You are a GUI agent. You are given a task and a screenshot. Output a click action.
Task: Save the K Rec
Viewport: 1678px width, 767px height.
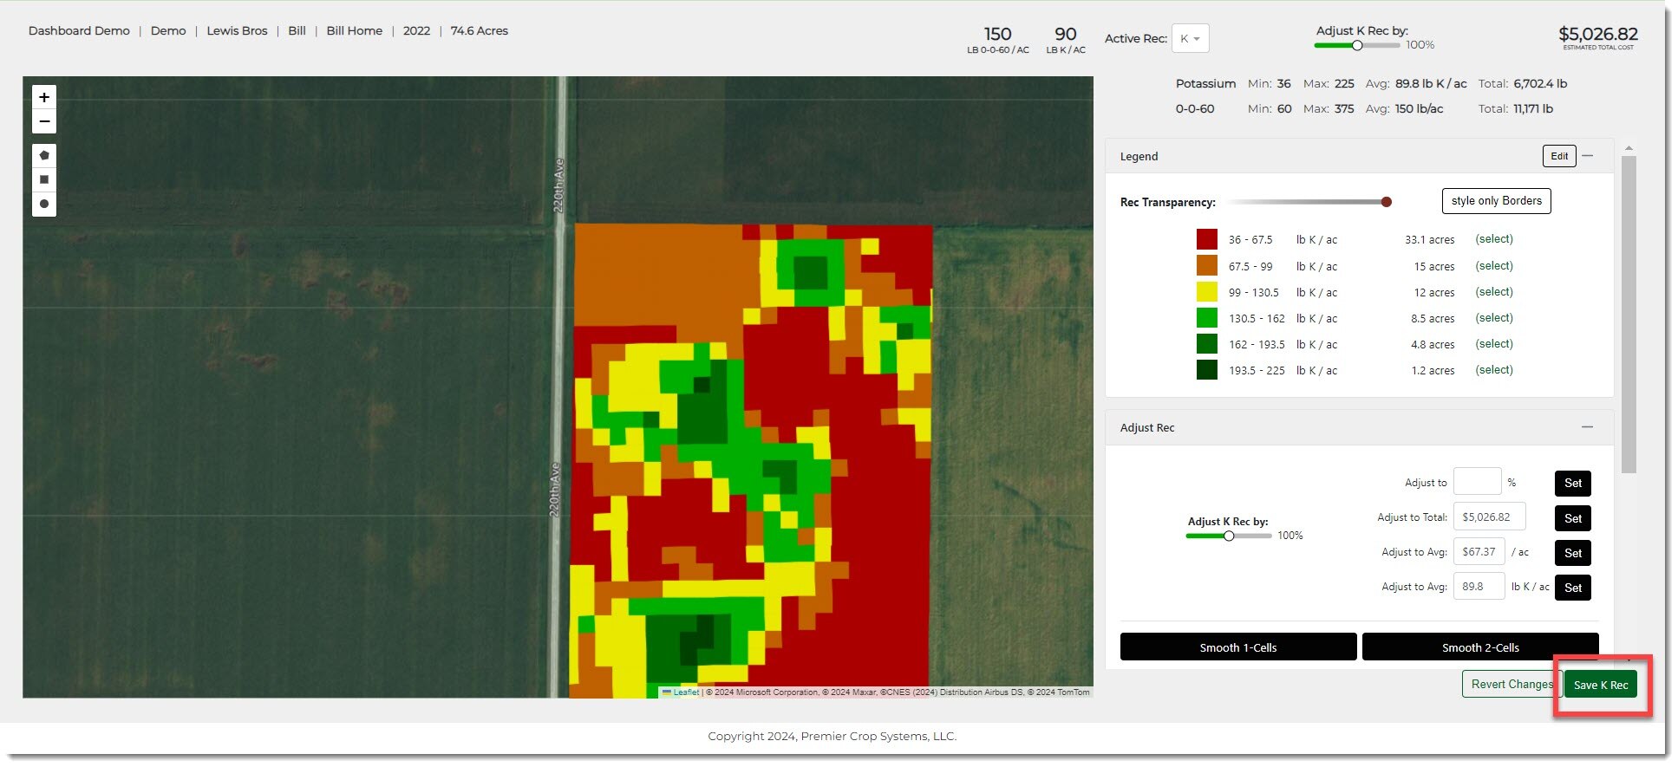(1600, 685)
